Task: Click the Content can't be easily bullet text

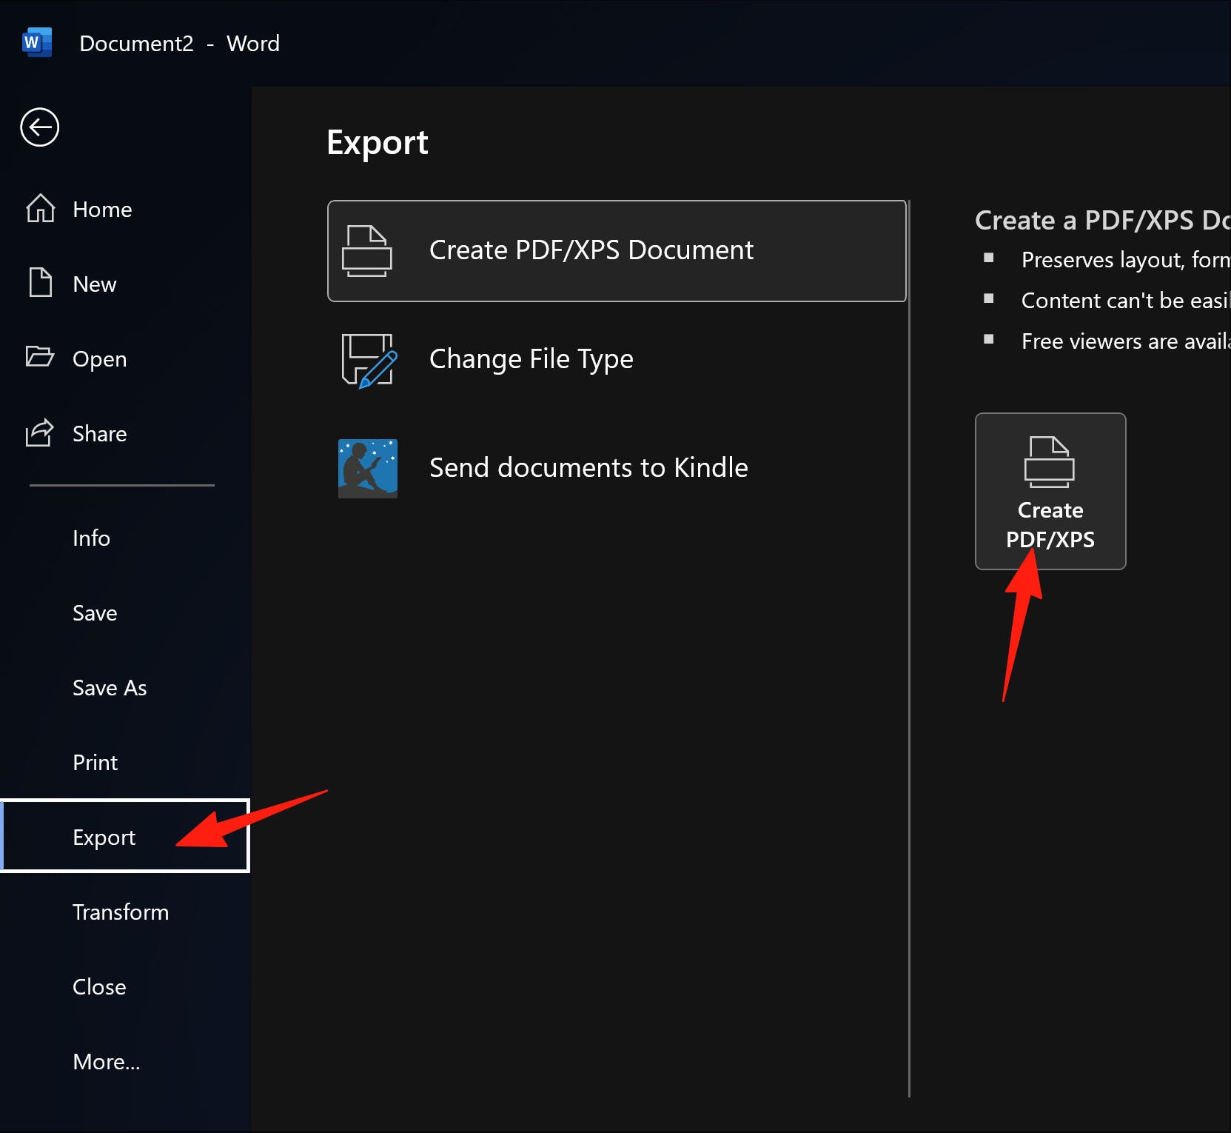Action: (1125, 301)
